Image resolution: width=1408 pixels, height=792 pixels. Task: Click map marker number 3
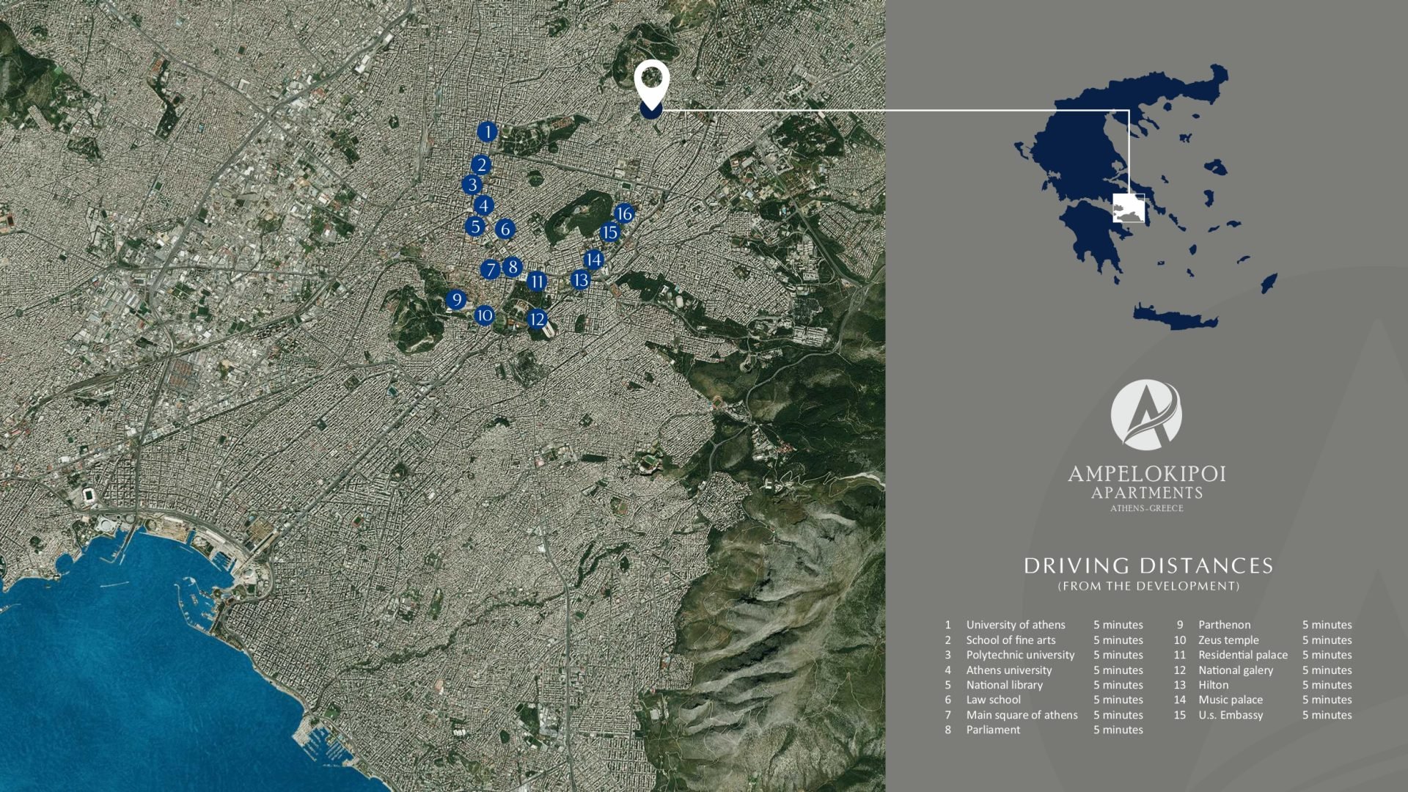tap(472, 185)
